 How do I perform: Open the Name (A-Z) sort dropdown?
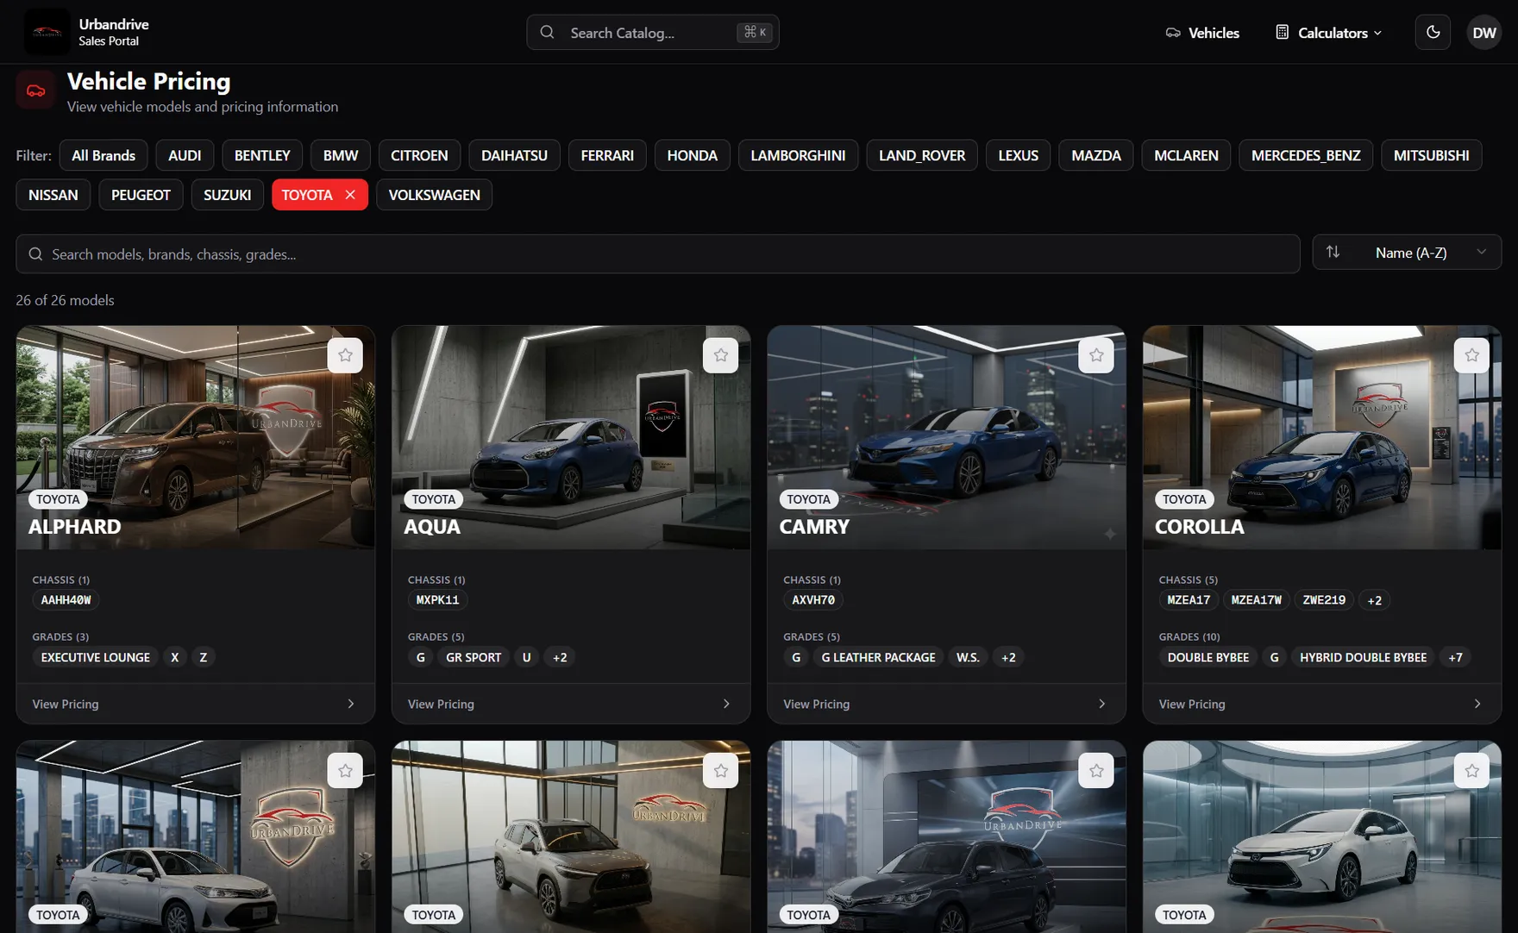(1407, 253)
